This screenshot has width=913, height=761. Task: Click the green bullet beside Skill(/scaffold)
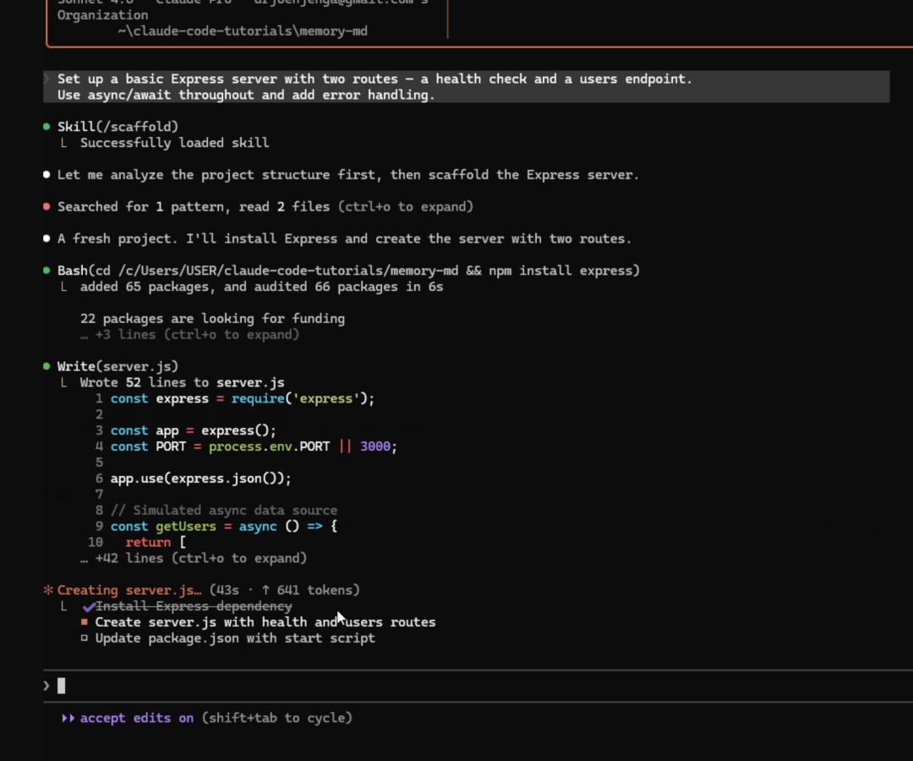46,127
